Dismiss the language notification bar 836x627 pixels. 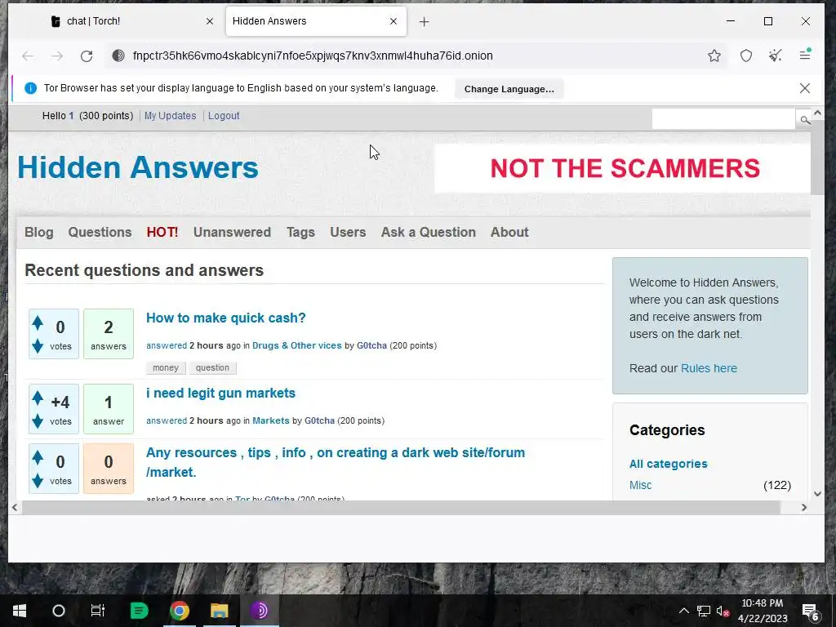[x=805, y=88]
